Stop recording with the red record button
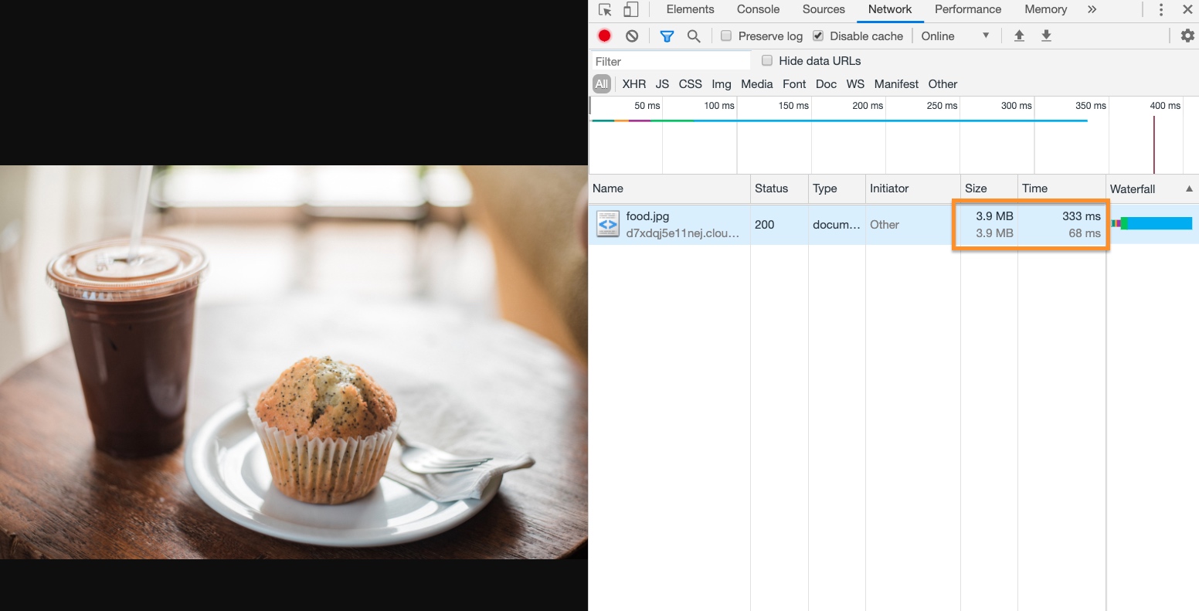Image resolution: width=1199 pixels, height=611 pixels. (x=605, y=36)
